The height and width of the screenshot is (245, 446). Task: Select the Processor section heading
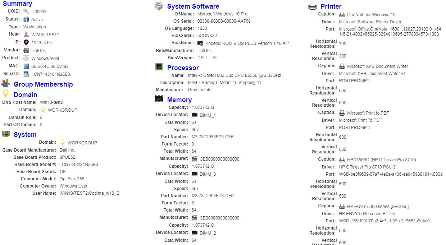[183, 68]
